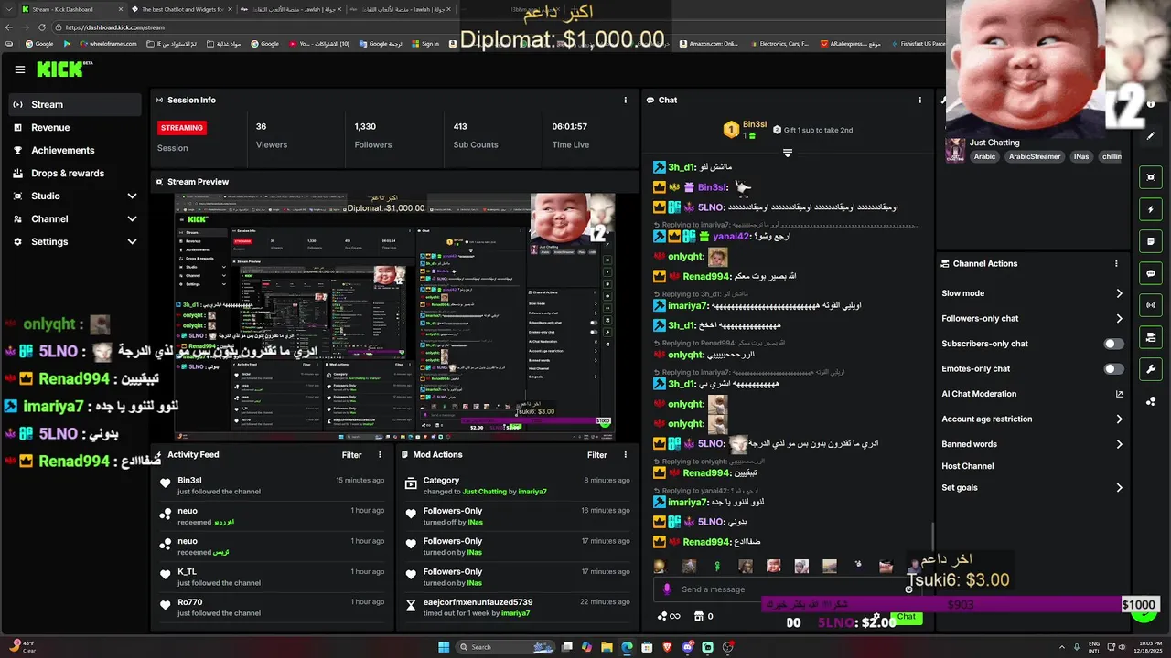Reload the page with browser refresh icon
Screen dimensions: 1171x658
click(41, 27)
